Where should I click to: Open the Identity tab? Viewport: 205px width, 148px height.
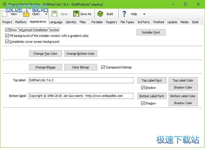click(71, 22)
